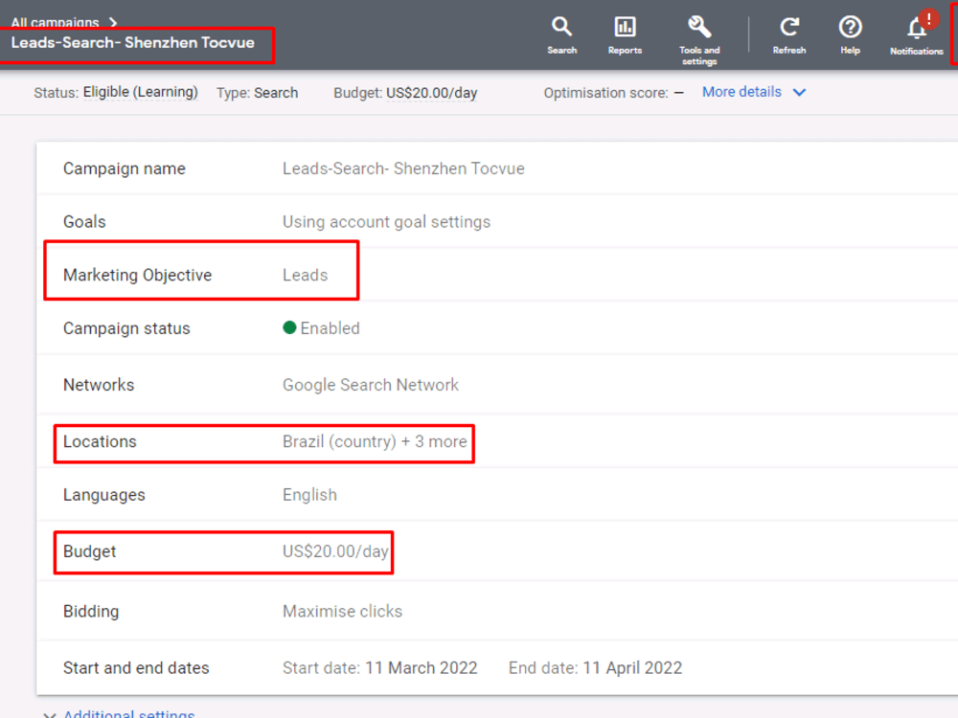
Task: Click the Leads-Search- Shenzhen Tocvue header title
Action: 132,43
